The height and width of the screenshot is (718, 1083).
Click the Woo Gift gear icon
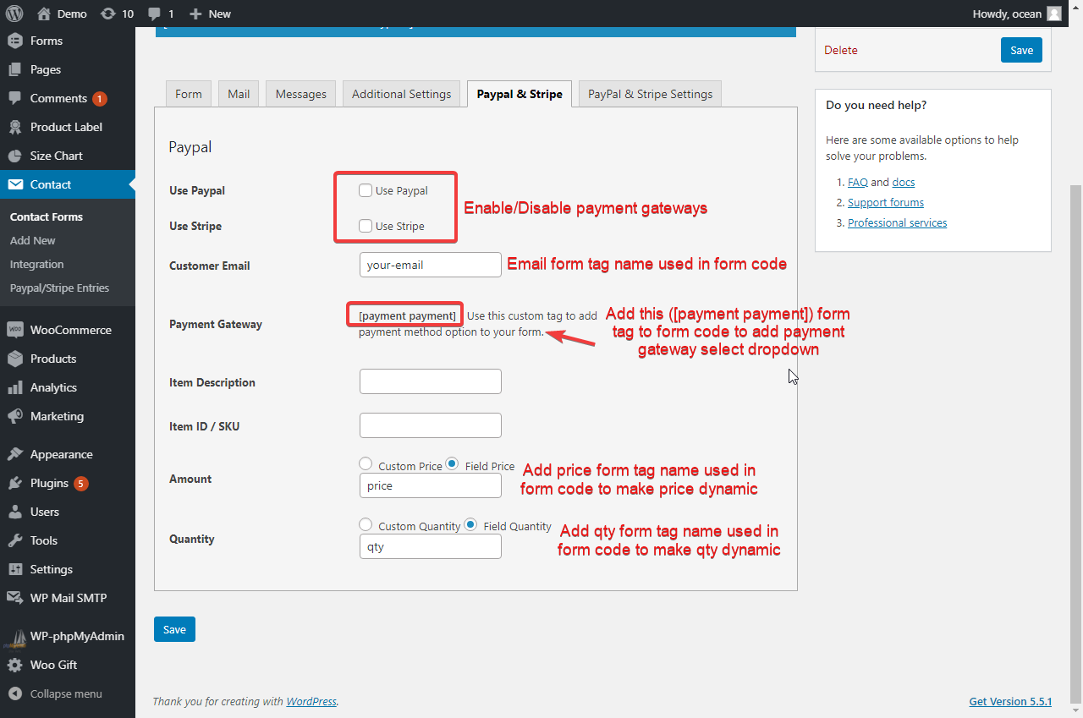(14, 665)
